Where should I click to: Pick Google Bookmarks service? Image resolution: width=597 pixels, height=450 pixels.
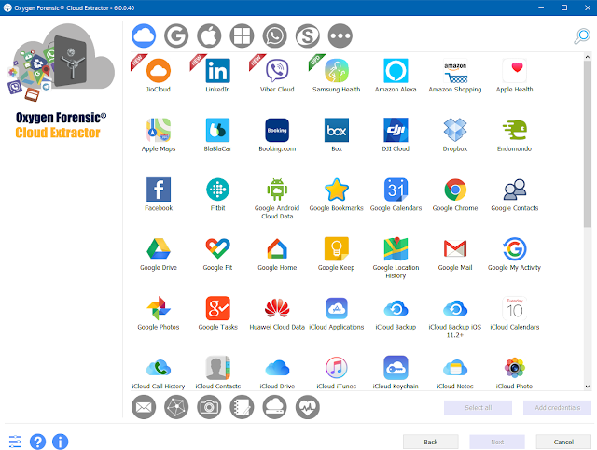pyautogui.click(x=336, y=194)
